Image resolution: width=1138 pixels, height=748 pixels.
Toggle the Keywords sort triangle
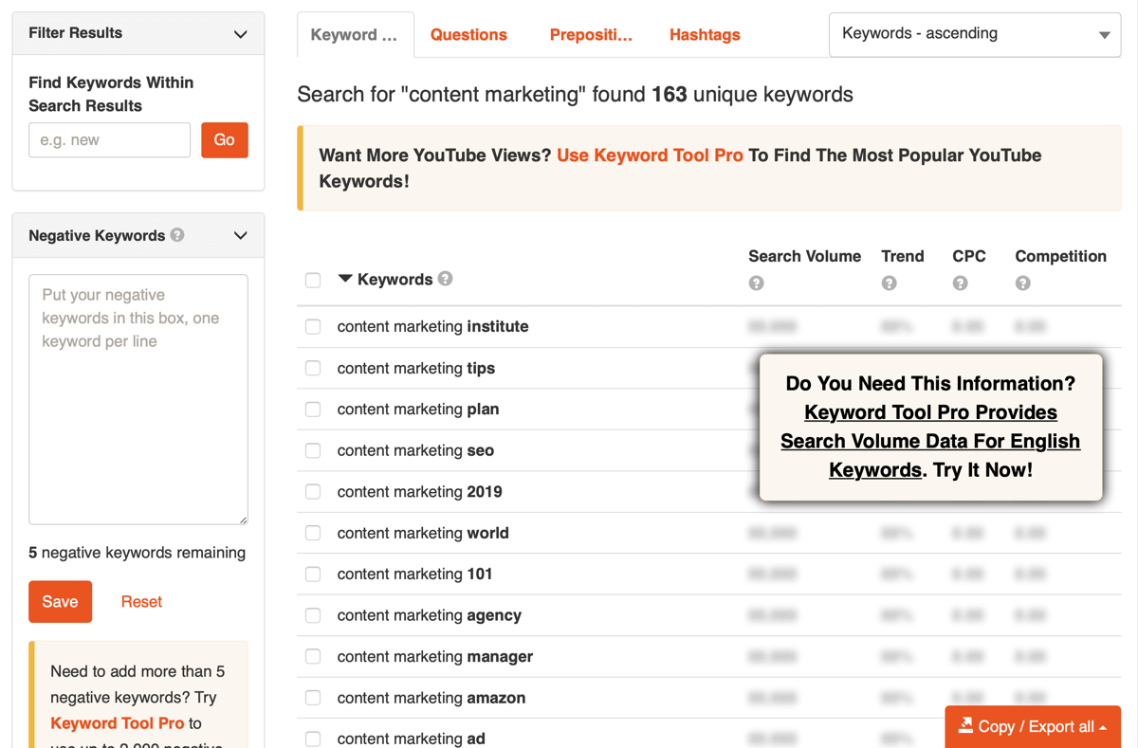click(x=345, y=279)
